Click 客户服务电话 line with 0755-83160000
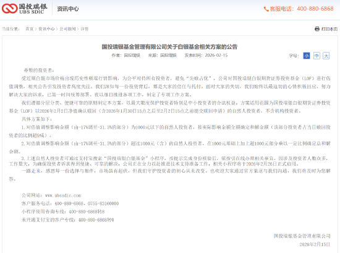Viewport: 340px width, 253px height. (x=70, y=204)
